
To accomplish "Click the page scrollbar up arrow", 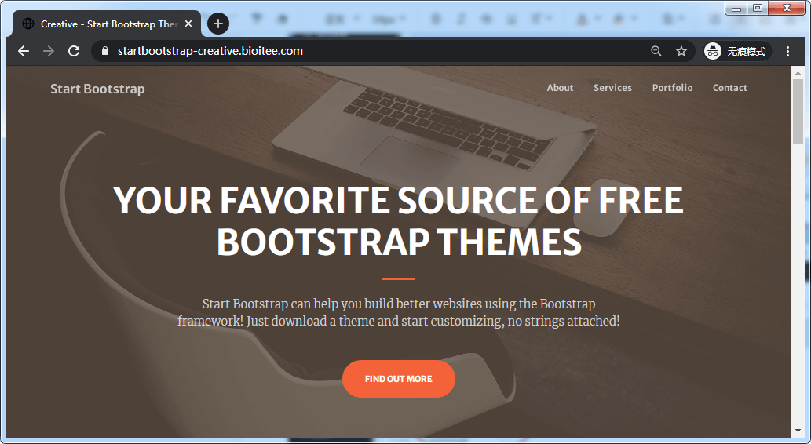I will (797, 71).
